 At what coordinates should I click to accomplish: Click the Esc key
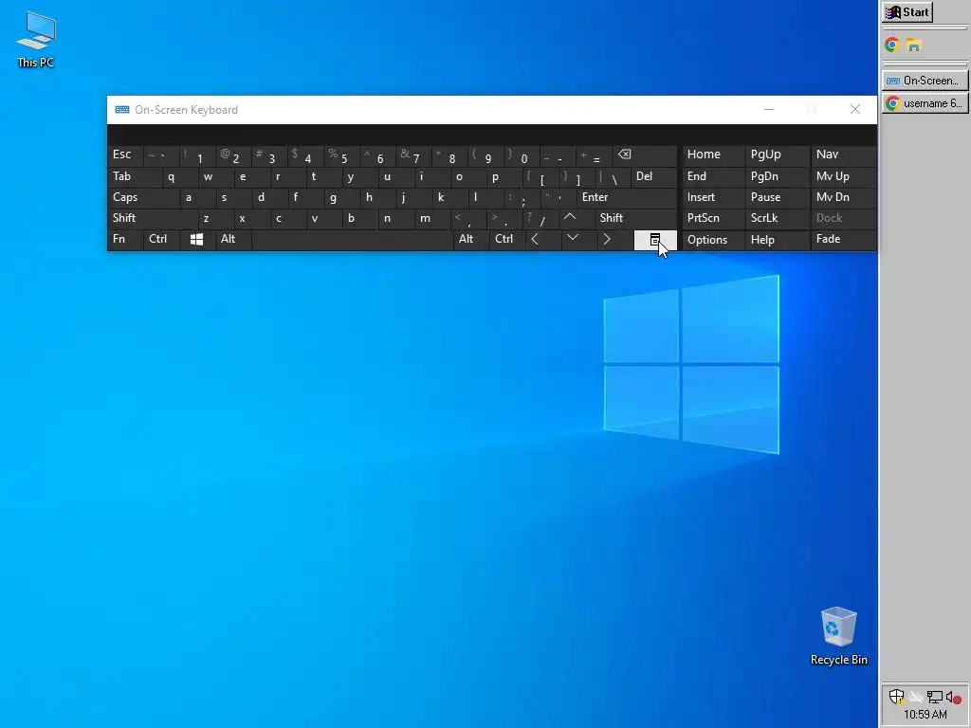click(x=125, y=155)
